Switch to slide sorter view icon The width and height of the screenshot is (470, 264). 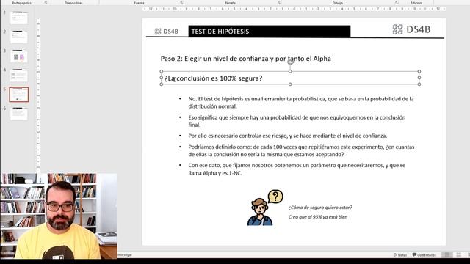(x=458, y=255)
